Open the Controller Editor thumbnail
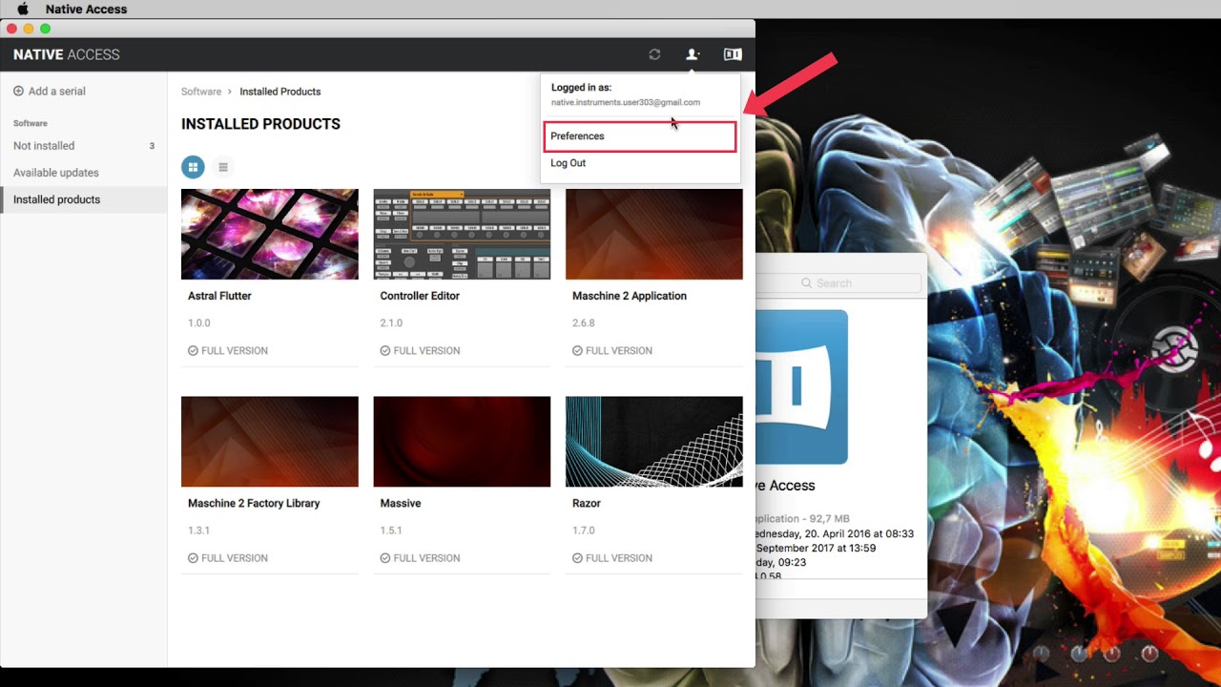The height and width of the screenshot is (687, 1221). click(462, 234)
